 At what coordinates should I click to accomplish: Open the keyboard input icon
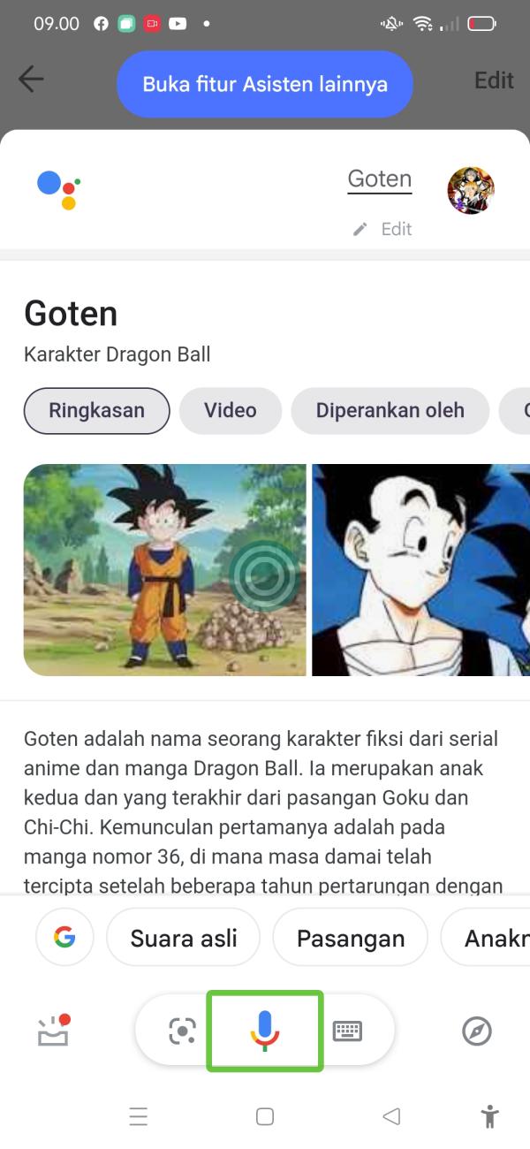click(x=347, y=1031)
